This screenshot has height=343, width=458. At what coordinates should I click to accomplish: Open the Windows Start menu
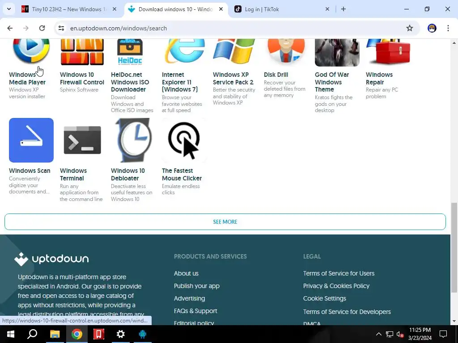[x=11, y=334]
